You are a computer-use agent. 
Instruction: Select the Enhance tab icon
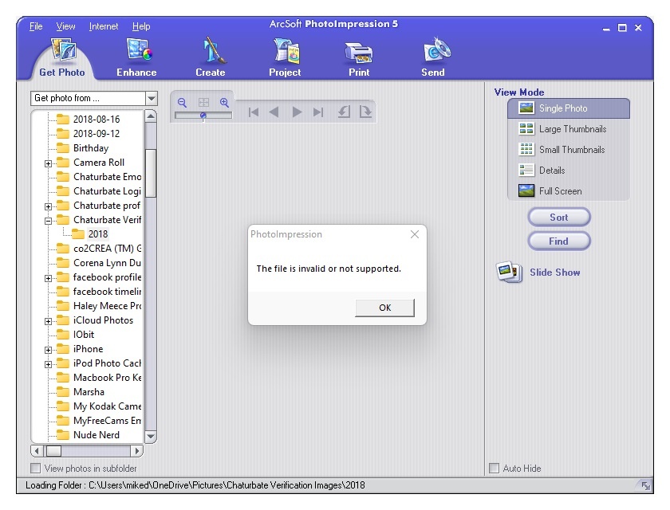136,50
